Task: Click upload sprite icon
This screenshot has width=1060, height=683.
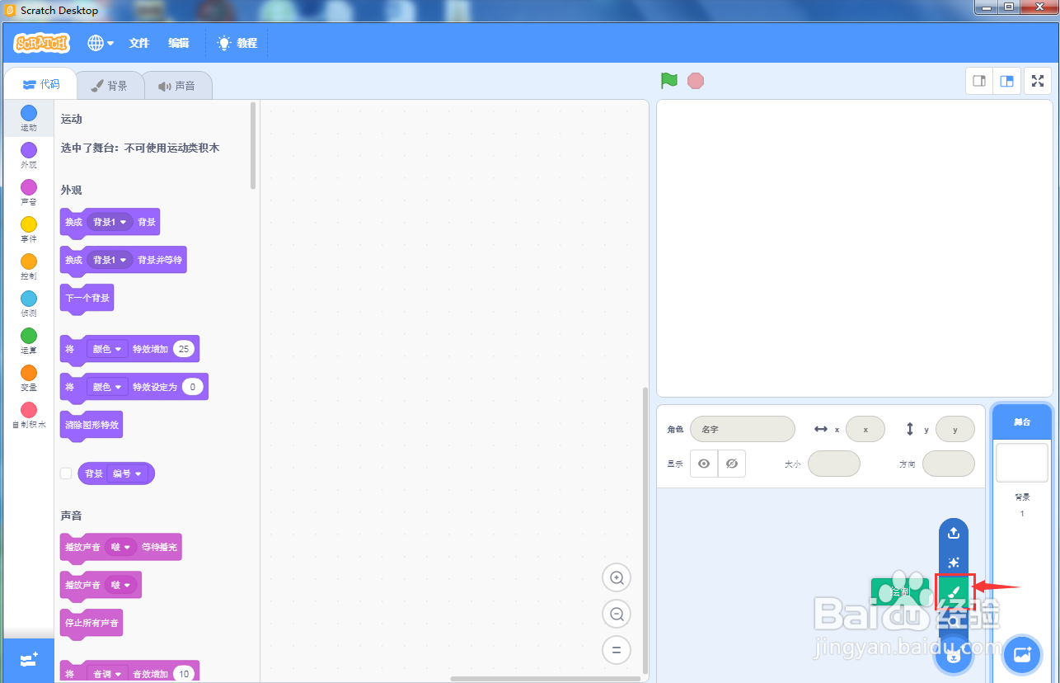Action: 954,533
